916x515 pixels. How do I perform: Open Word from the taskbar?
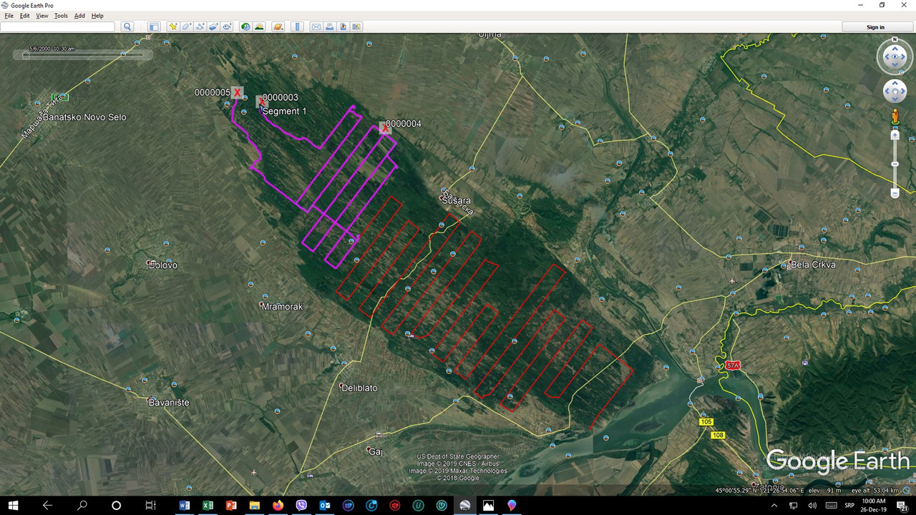tap(184, 505)
